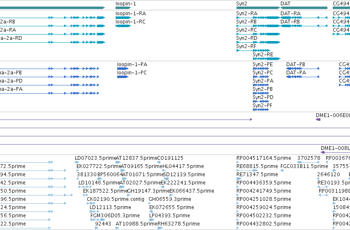Select the RE71347.5prime EST label
Viewport: 350px width, 230px height.
(x=257, y=175)
